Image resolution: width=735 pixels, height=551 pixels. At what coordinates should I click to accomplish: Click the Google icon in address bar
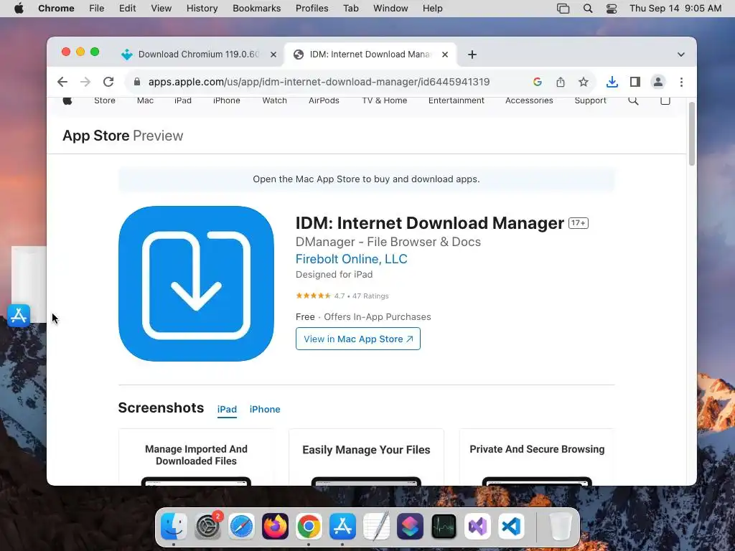(x=538, y=82)
